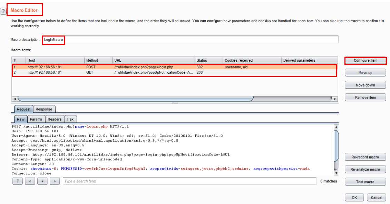Sort by the Status column header

point(209,60)
